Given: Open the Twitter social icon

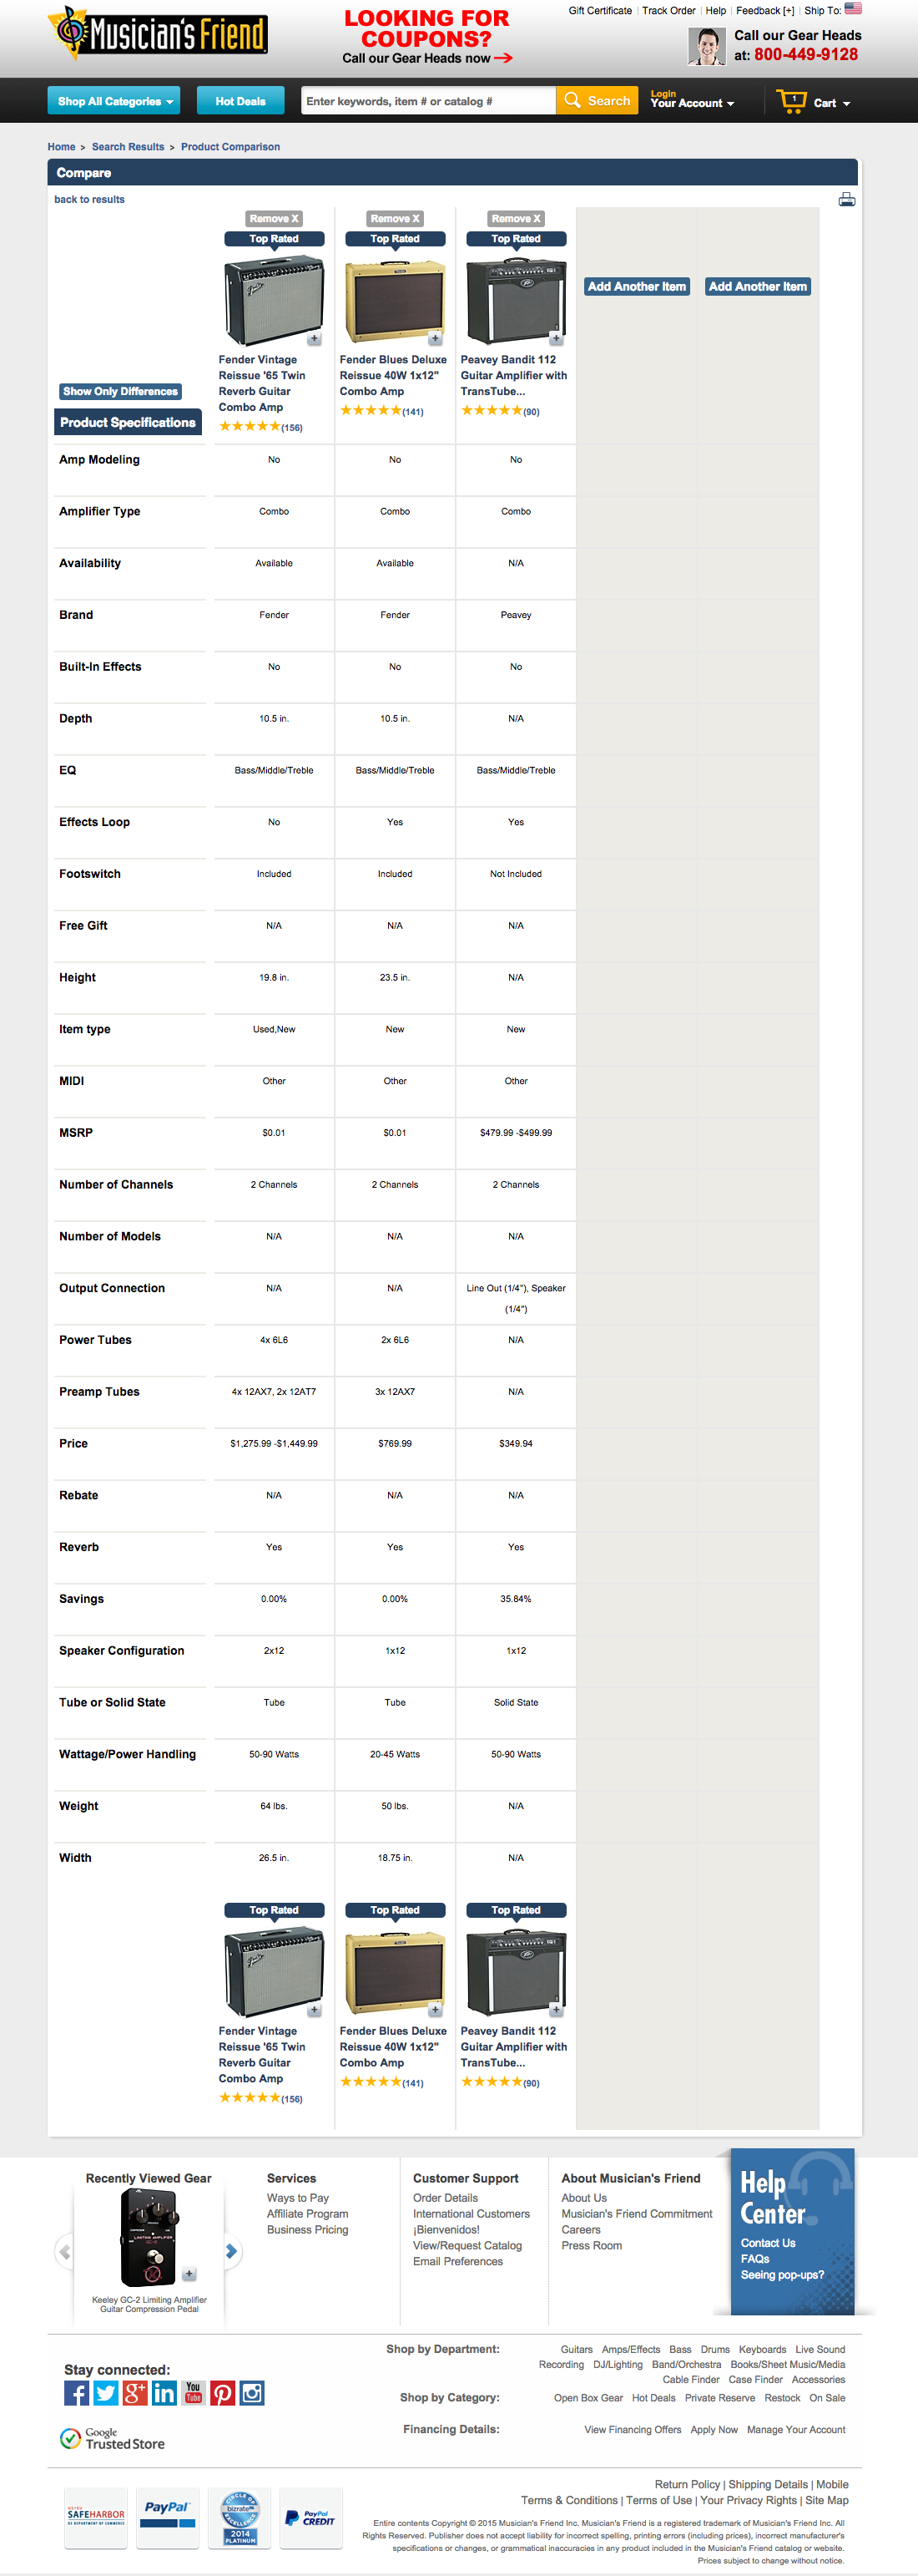Looking at the screenshot, I should (x=106, y=2393).
